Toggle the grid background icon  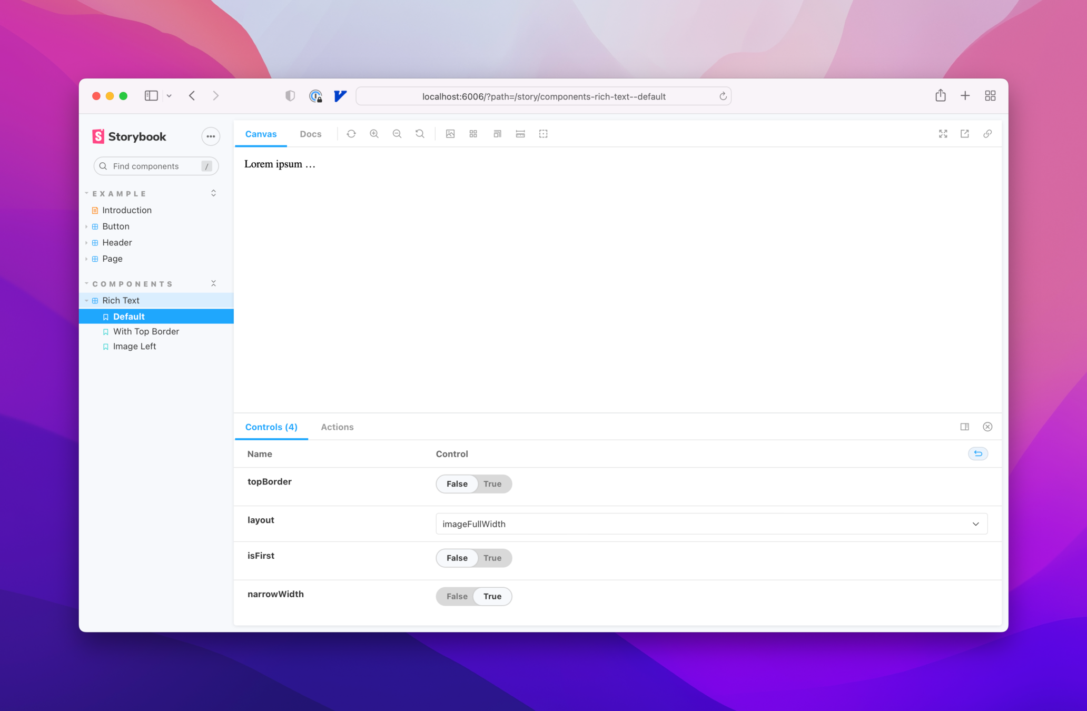pyautogui.click(x=473, y=134)
